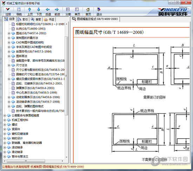Open 齿轮、花键表示法 entry
193x171 pixels.
(x=40, y=83)
